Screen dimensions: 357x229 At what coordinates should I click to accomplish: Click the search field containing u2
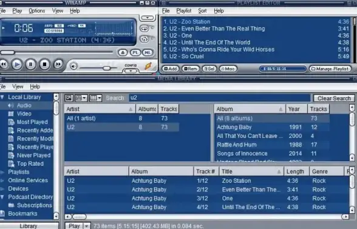pyautogui.click(x=220, y=98)
